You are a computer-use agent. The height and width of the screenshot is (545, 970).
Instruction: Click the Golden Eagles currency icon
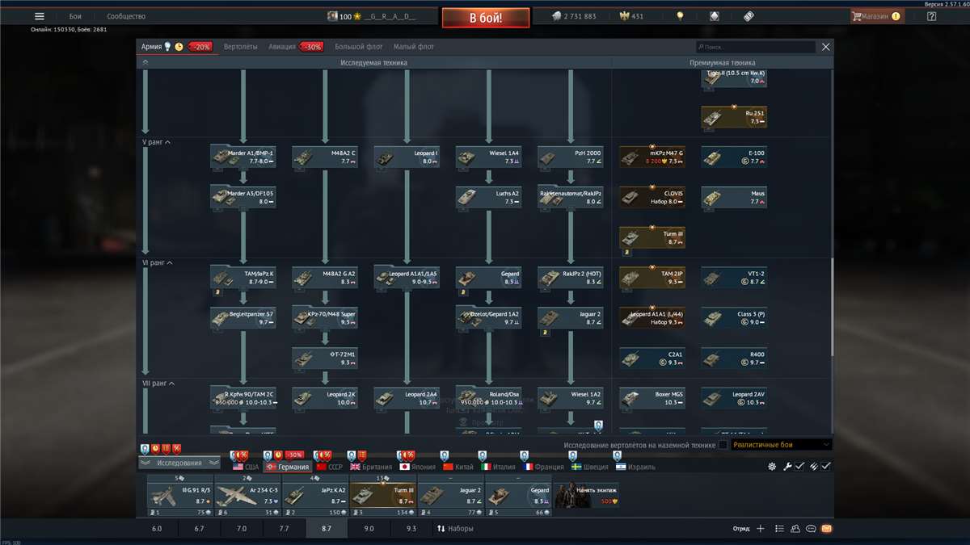pyautogui.click(x=624, y=16)
